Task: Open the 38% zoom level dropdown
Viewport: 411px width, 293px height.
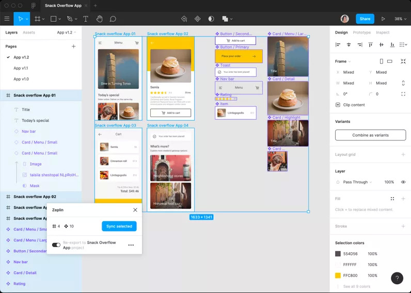Action: pyautogui.click(x=400, y=19)
